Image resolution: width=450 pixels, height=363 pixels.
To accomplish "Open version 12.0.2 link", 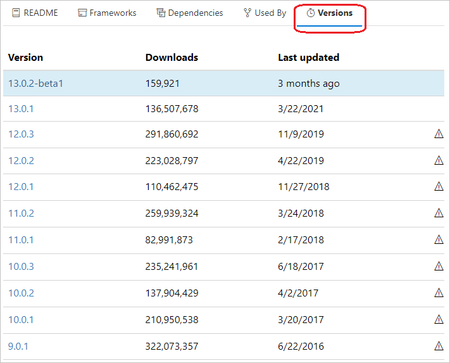I will (x=21, y=160).
